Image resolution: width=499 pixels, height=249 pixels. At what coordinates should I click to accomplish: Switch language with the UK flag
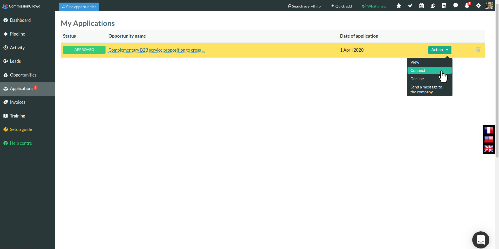[x=489, y=149]
